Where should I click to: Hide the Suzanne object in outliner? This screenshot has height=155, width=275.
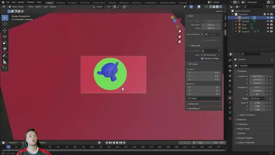coord(268,31)
